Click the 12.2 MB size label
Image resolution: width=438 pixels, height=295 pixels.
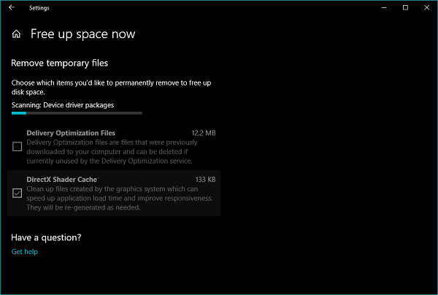coord(204,133)
